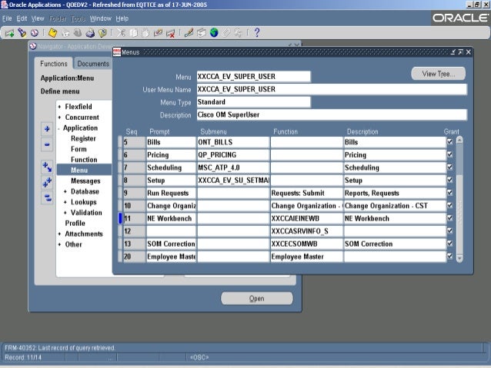
Task: Toggle Grant checkbox for Employee Master row
Action: tap(450, 257)
